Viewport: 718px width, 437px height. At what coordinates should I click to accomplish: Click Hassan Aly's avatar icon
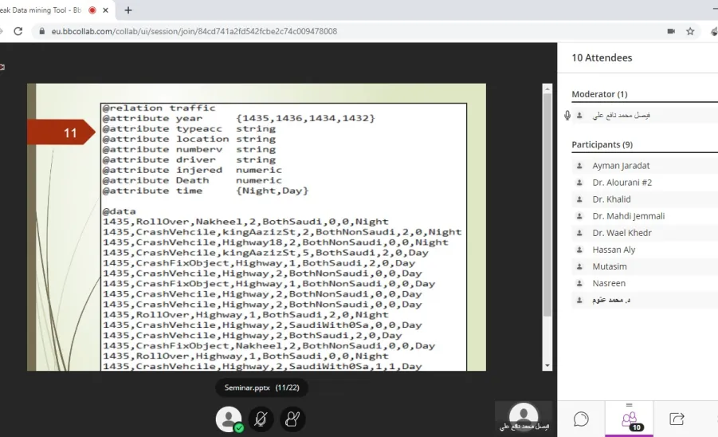[579, 250]
